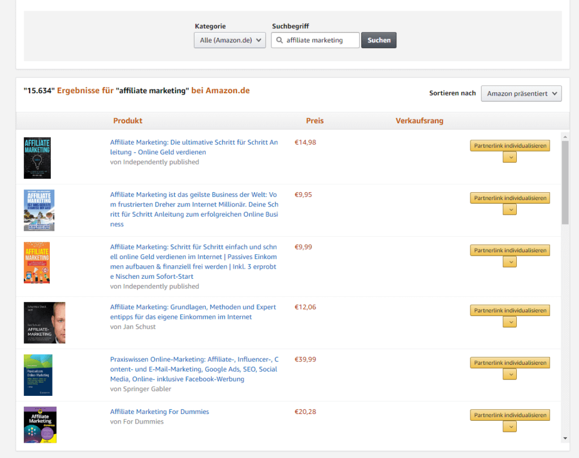Viewport: 579px width, 458px height.
Task: Open the Sortieren nach dropdown
Action: point(521,93)
